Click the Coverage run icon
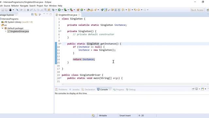The width and height of the screenshot is (209, 118). [65, 10]
